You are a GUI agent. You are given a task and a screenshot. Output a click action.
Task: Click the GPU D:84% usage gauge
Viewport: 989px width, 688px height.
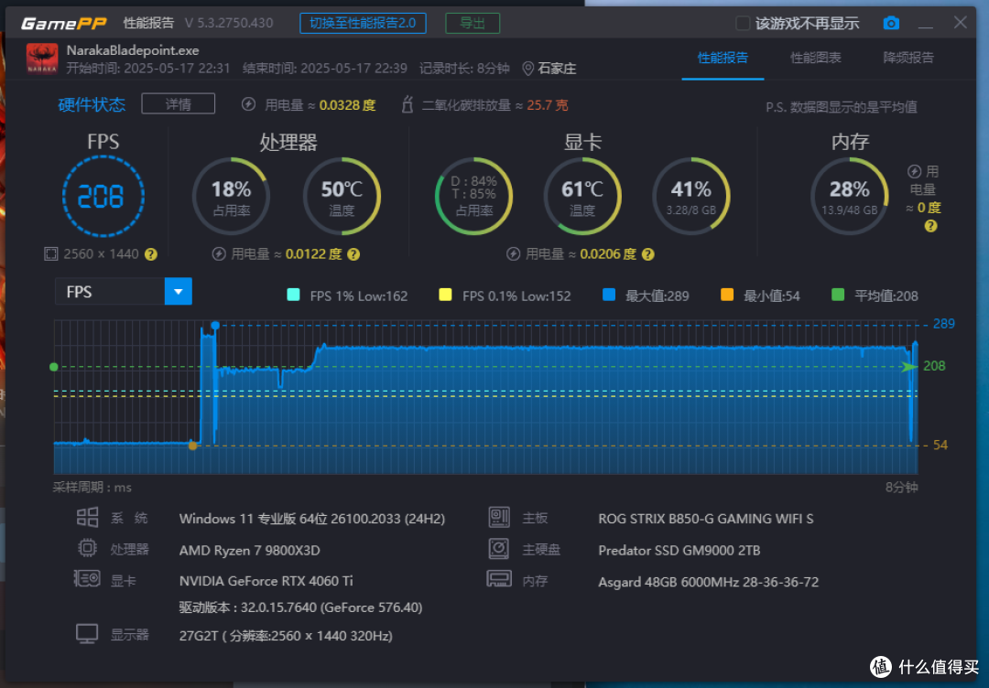pyautogui.click(x=473, y=197)
